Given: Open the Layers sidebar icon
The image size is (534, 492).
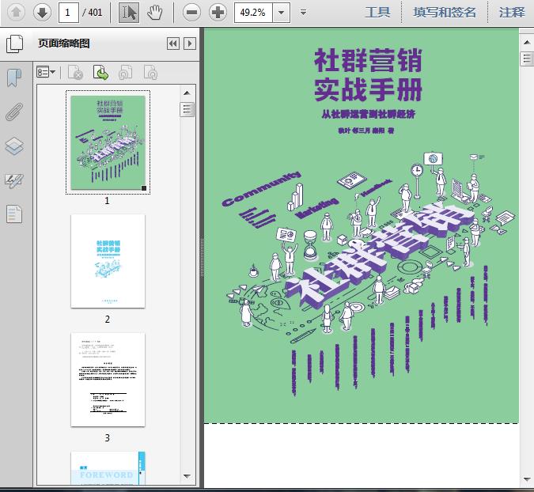Looking at the screenshot, I should coord(14,146).
